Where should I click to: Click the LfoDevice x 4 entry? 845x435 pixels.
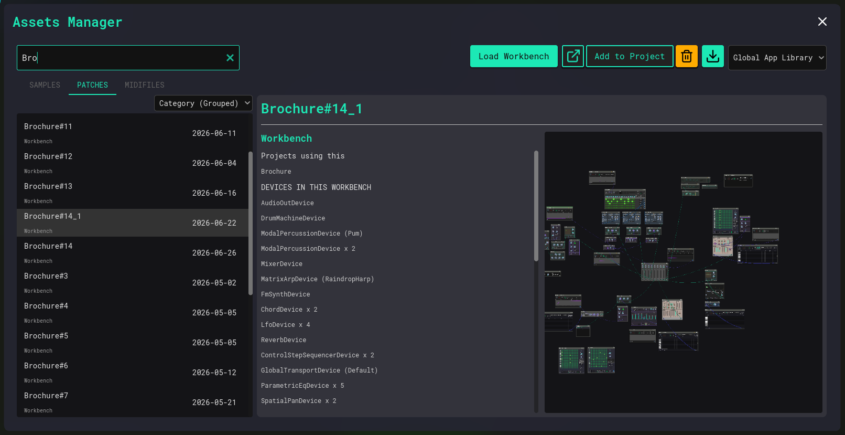click(286, 325)
